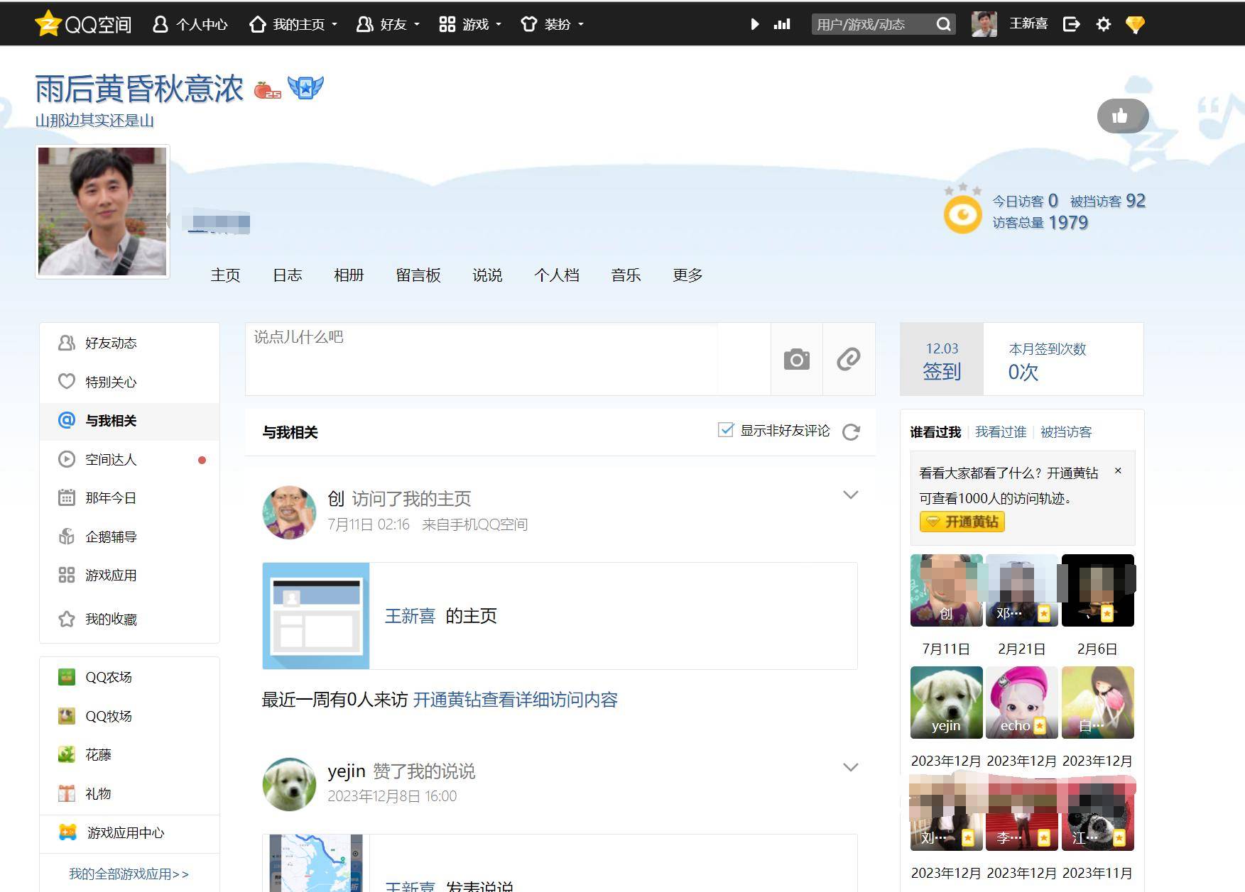1245x892 pixels.
Task: Open the 我的主页 dropdown menu
Action: (293, 25)
